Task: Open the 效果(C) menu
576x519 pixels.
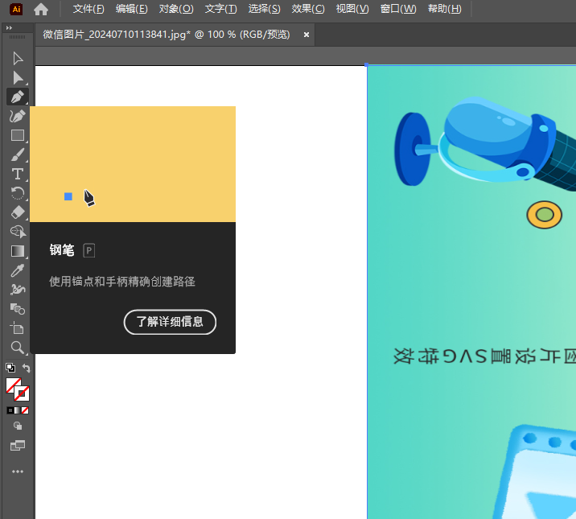Action: pyautogui.click(x=308, y=9)
